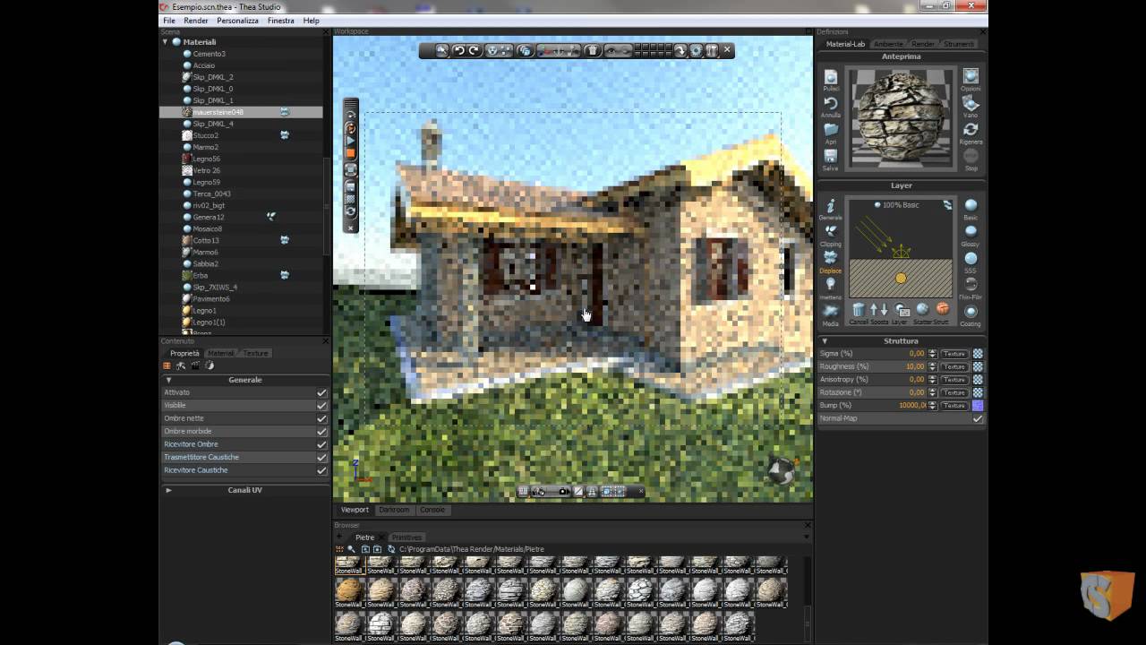Add a Glossy material layer
The width and height of the screenshot is (1146, 645).
971,231
